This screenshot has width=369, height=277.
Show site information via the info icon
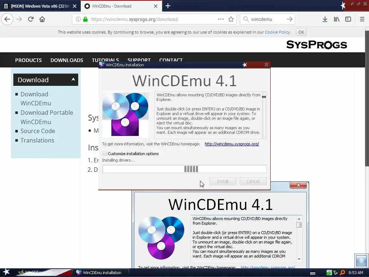78,19
